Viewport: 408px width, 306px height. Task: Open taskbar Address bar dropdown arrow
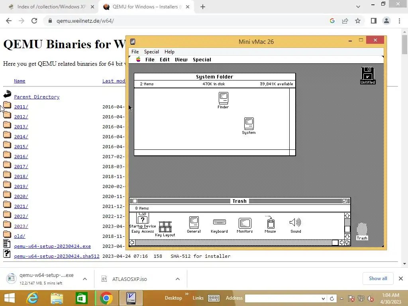tap(323, 298)
